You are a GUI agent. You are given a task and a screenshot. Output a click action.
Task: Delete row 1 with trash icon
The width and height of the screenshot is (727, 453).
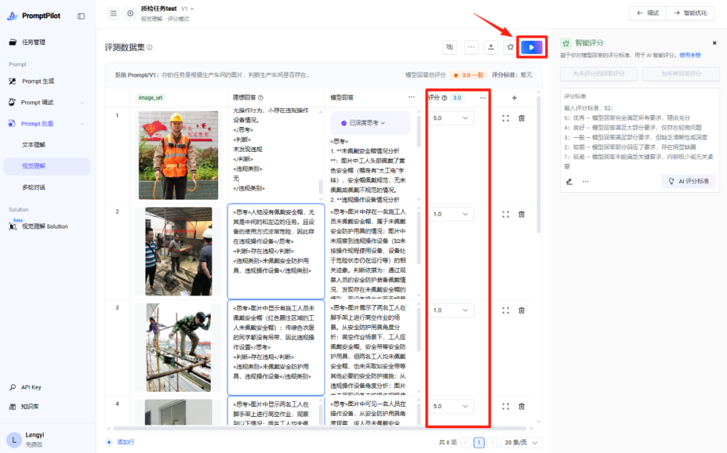(x=522, y=118)
